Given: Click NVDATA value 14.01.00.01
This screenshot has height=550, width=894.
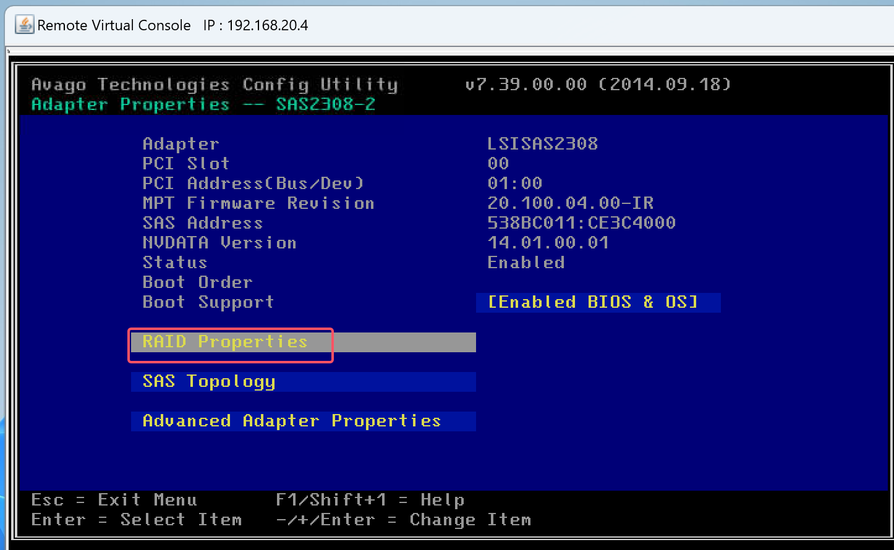Looking at the screenshot, I should coord(548,243).
